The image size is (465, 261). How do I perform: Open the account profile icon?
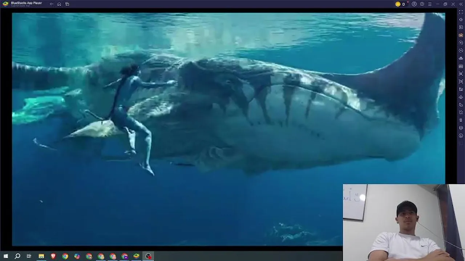[x=414, y=4]
